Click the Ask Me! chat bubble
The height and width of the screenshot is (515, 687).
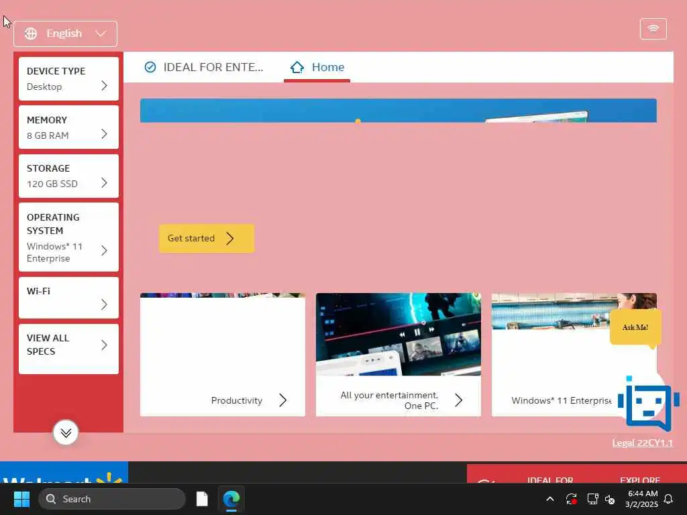[x=635, y=327]
